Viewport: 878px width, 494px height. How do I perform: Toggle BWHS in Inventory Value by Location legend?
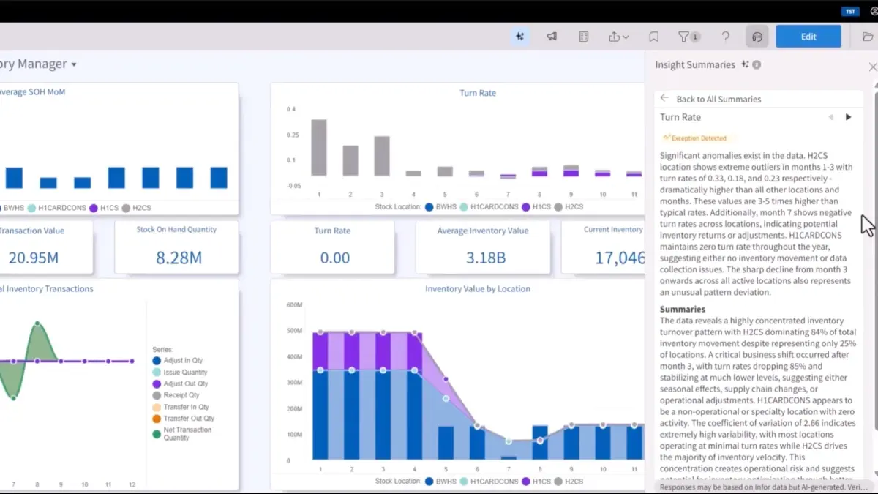[441, 482]
